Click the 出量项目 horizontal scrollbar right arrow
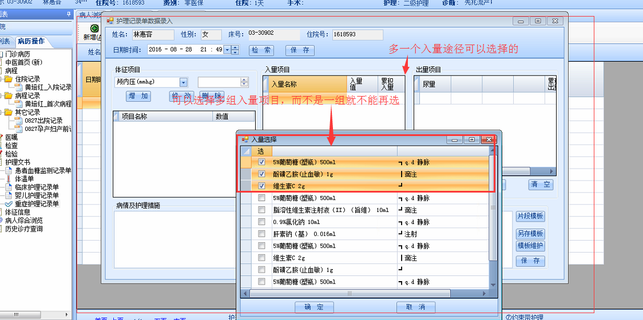Screen dimensions: 643x320 553,171
